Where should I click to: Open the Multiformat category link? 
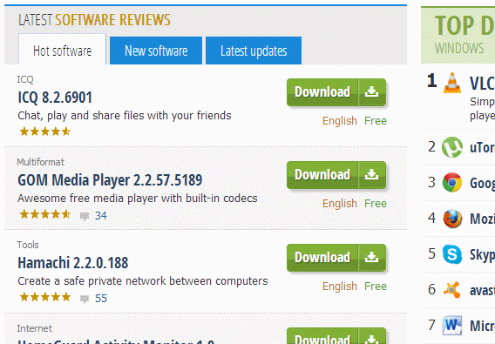tap(40, 162)
